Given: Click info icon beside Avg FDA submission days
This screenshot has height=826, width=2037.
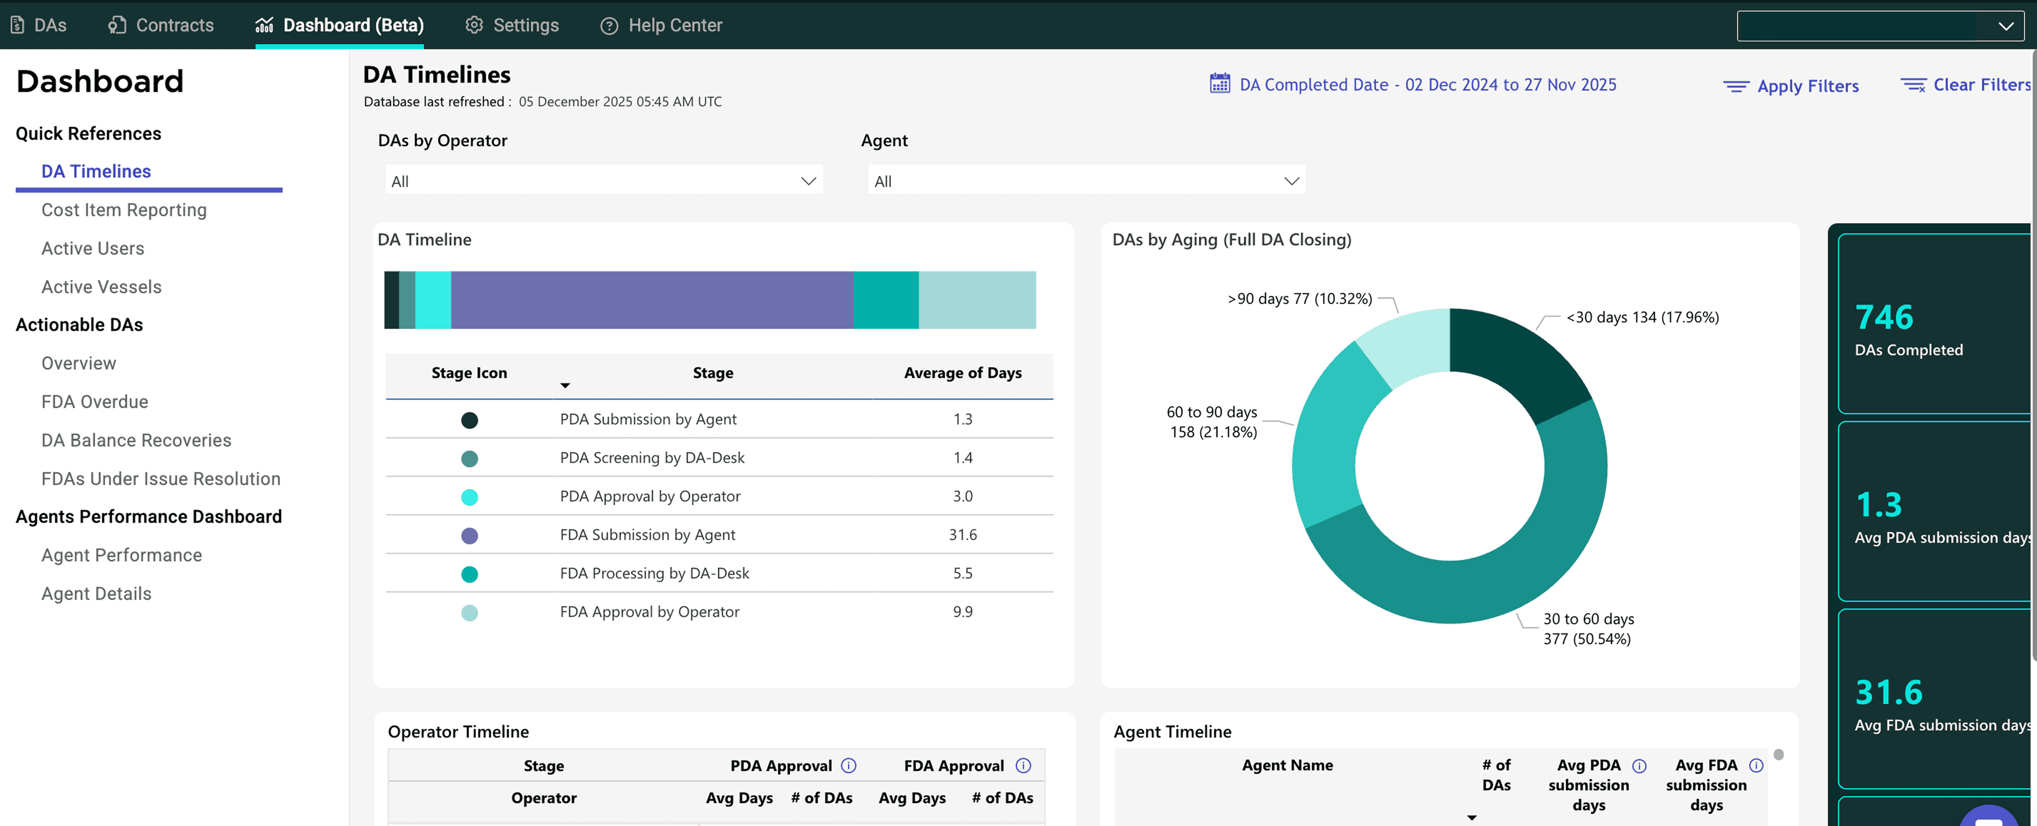Looking at the screenshot, I should 1755,765.
